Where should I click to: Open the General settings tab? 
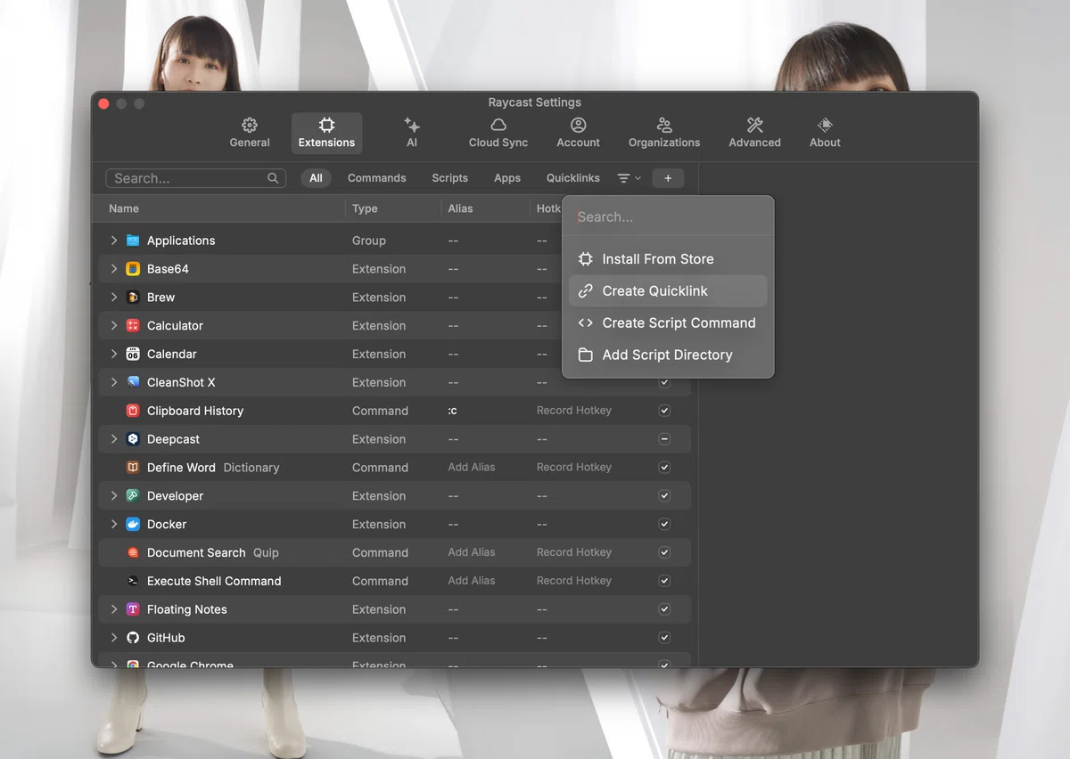tap(250, 133)
